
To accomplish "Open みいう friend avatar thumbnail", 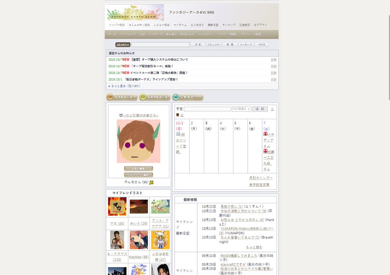I will pos(139,206).
